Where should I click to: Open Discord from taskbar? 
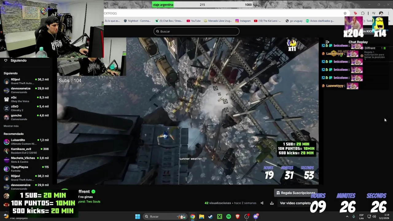[256, 216]
